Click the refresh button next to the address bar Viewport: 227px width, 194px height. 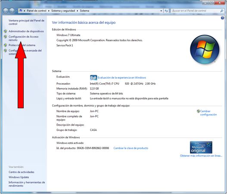tap(166, 11)
